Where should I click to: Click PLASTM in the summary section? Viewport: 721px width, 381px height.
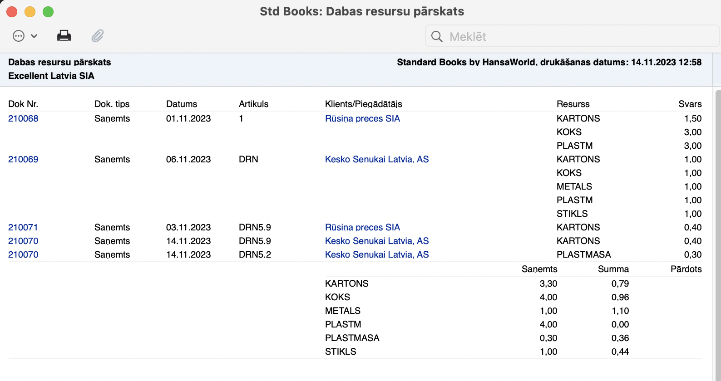pos(343,324)
